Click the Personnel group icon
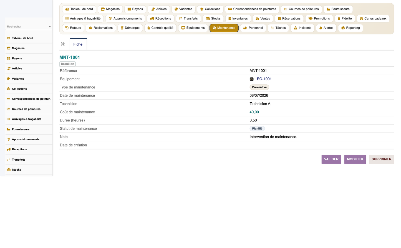This screenshot has height=248, width=401. pyautogui.click(x=245, y=28)
